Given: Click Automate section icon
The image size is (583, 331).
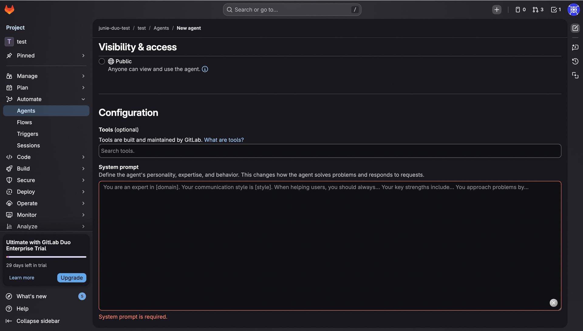Looking at the screenshot, I should 9,99.
